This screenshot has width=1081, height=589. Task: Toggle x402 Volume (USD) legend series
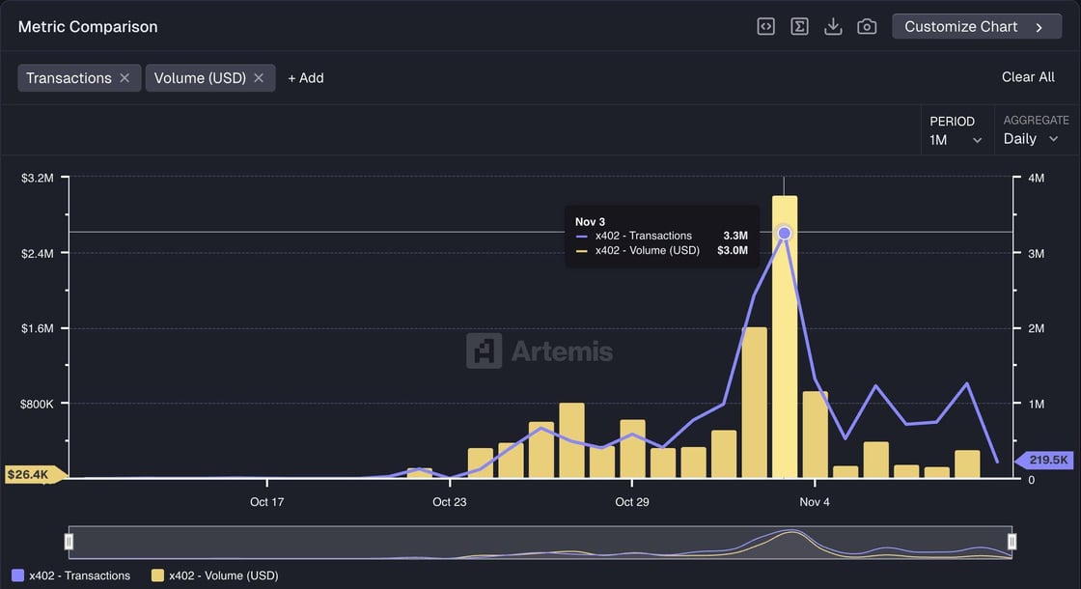214,575
